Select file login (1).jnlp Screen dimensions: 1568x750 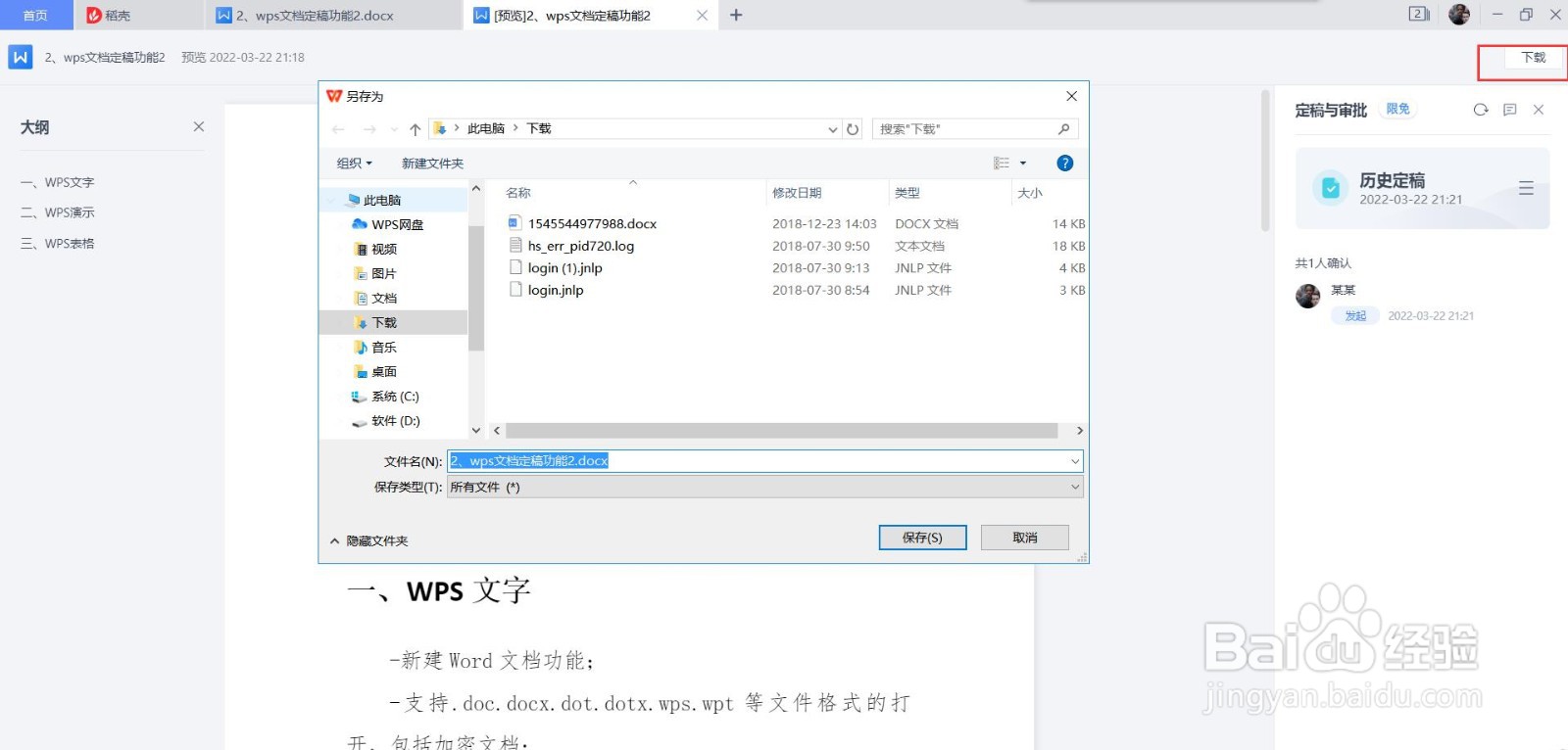pos(564,267)
